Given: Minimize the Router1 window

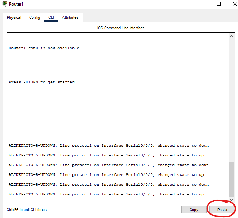Looking at the screenshot, I should tap(204, 4).
